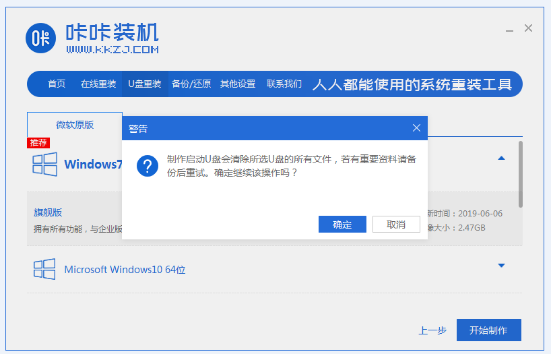Open the 首页 menu item
This screenshot has width=551, height=354.
pyautogui.click(x=57, y=84)
